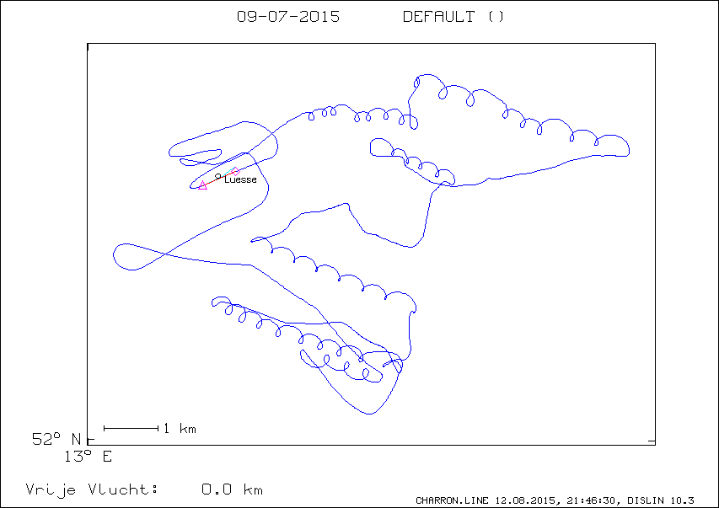Click the '13° E' longitude label
Viewport: 719px width, 508px height.
(88, 457)
